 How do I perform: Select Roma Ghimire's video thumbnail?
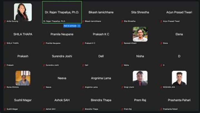click(23, 78)
